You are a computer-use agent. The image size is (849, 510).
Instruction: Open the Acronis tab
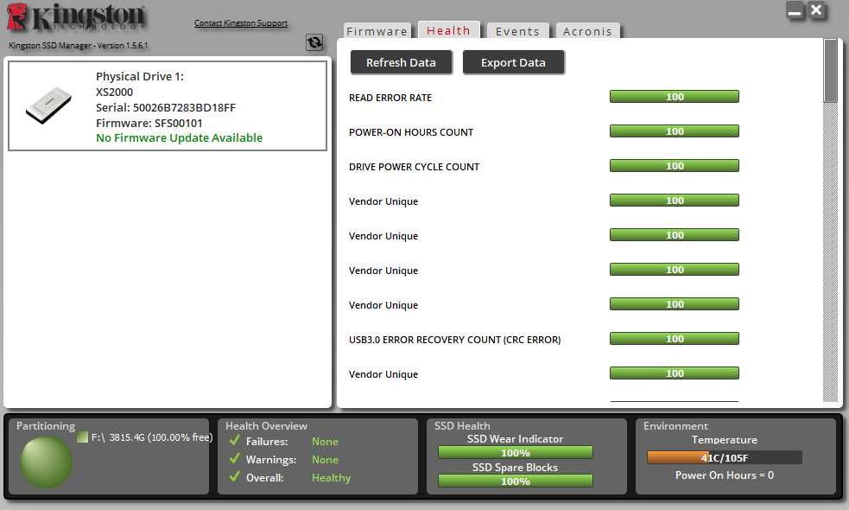(x=587, y=31)
